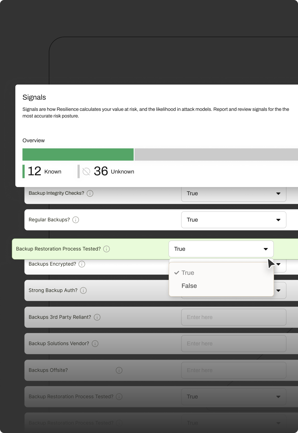Open info tooltip for highlighted Backup Restoration Process Tested

[x=107, y=249]
